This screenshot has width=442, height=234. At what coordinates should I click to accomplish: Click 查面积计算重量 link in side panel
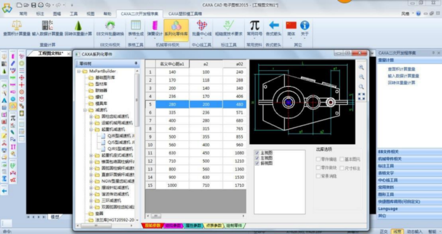402,69
